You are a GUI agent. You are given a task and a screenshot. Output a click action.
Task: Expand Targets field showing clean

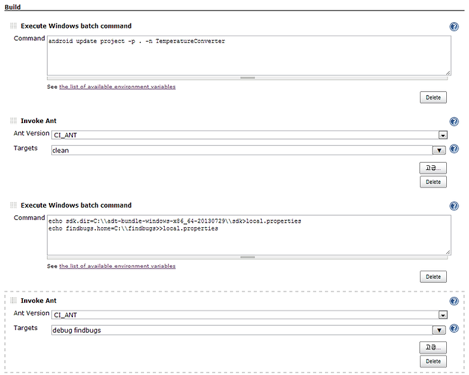pyautogui.click(x=439, y=150)
